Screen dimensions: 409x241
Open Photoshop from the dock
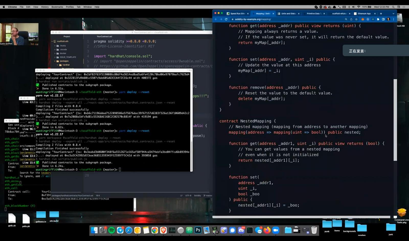198,230
